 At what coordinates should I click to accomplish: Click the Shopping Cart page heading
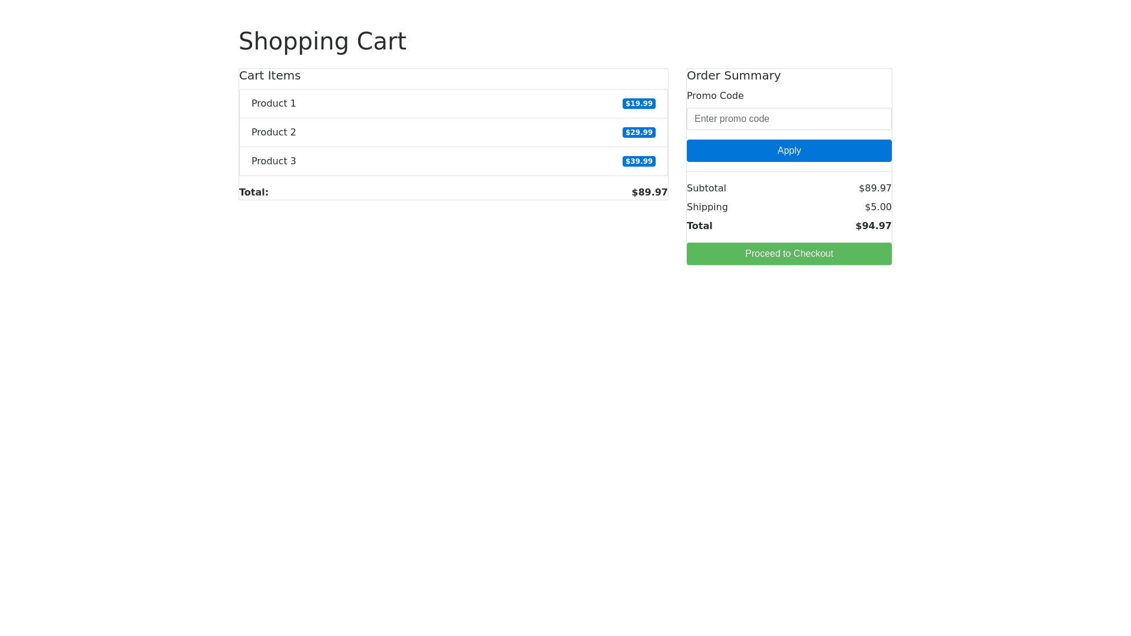(x=322, y=41)
